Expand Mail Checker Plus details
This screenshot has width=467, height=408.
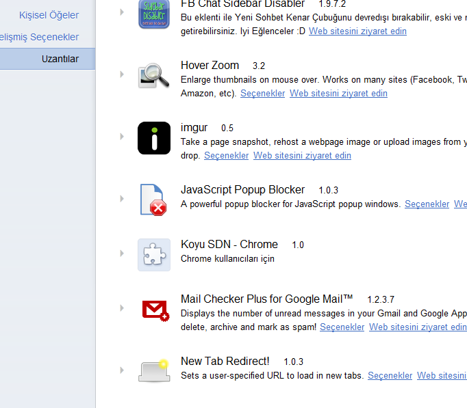(122, 308)
